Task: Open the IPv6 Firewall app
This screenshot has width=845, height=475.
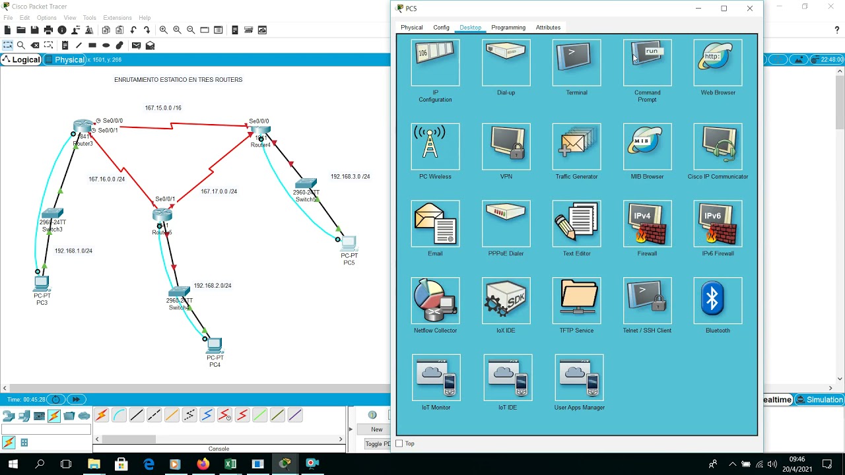Action: tap(718, 224)
